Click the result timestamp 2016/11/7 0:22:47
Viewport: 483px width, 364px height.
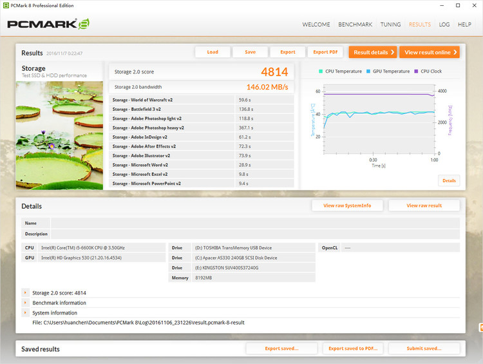tap(64, 53)
